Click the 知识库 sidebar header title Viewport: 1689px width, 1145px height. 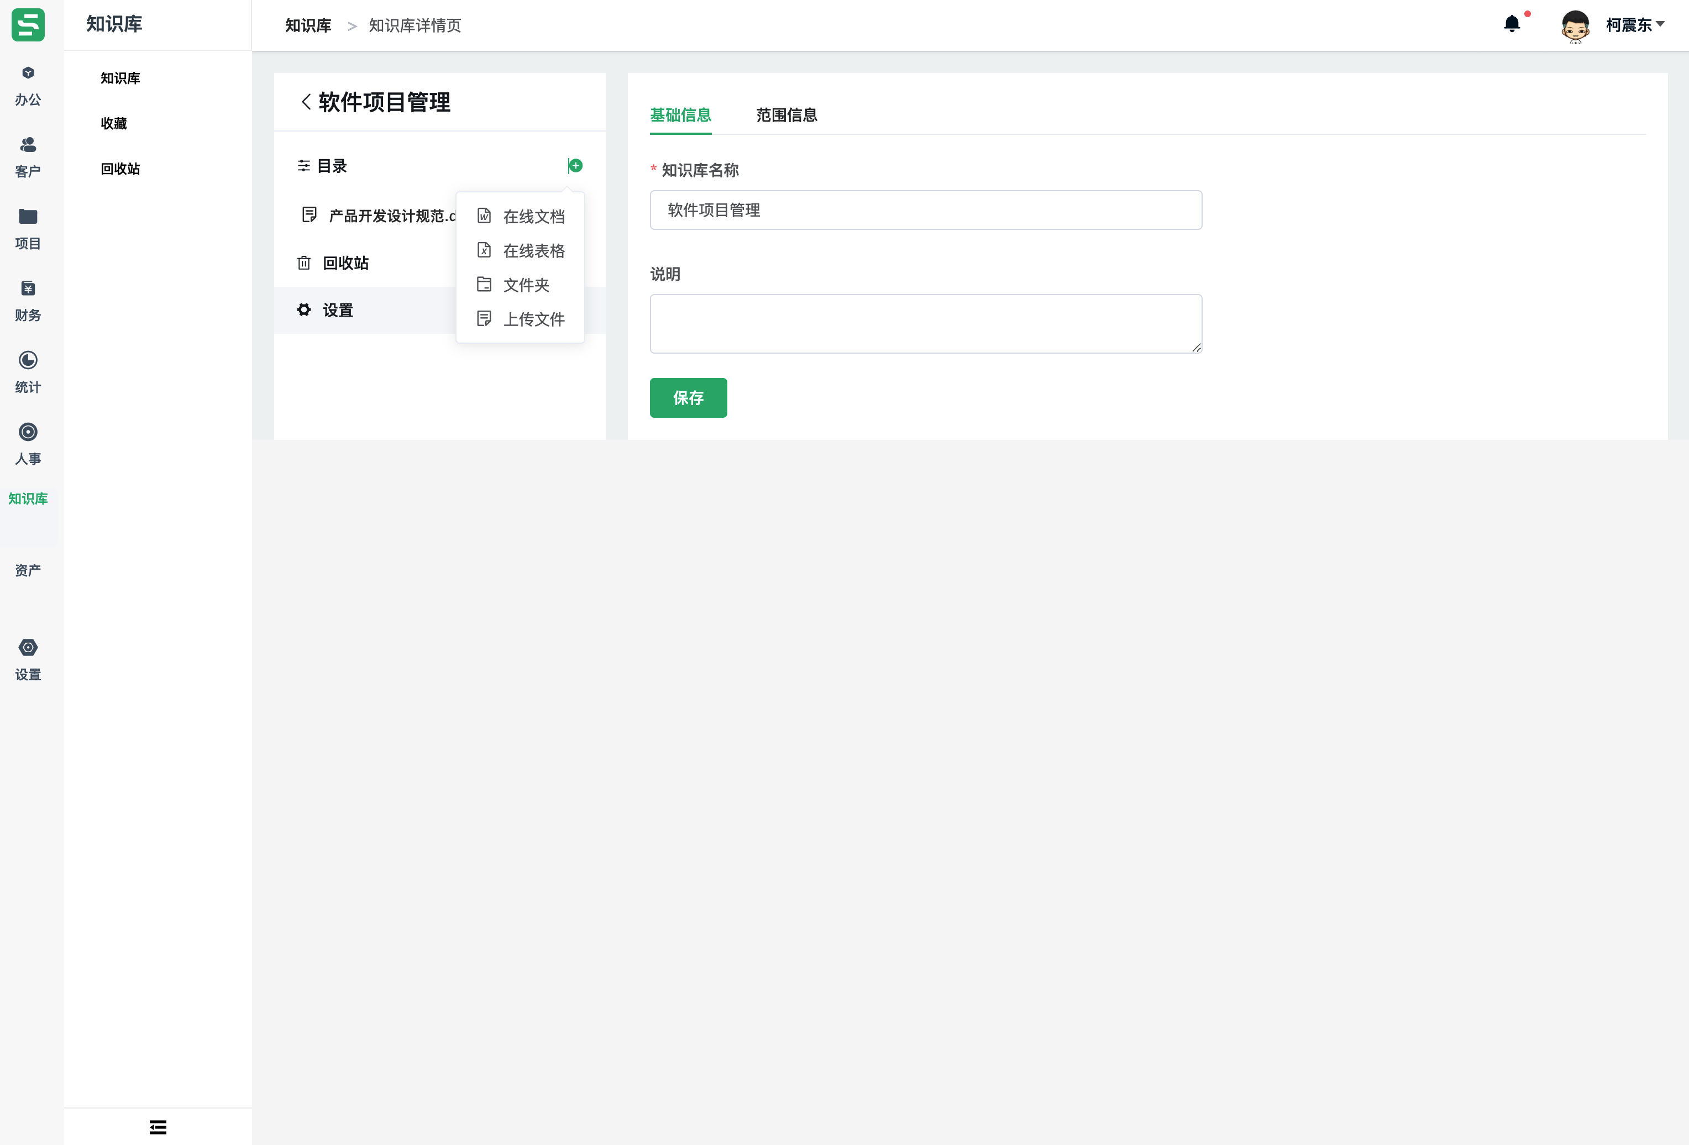click(x=114, y=24)
